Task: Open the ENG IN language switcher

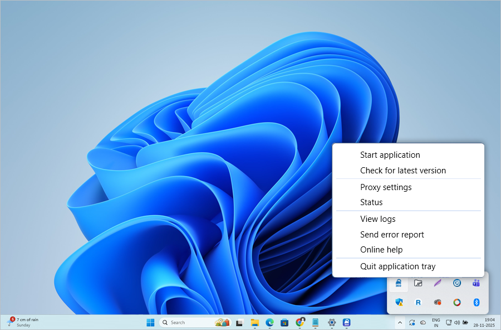Action: [436, 322]
